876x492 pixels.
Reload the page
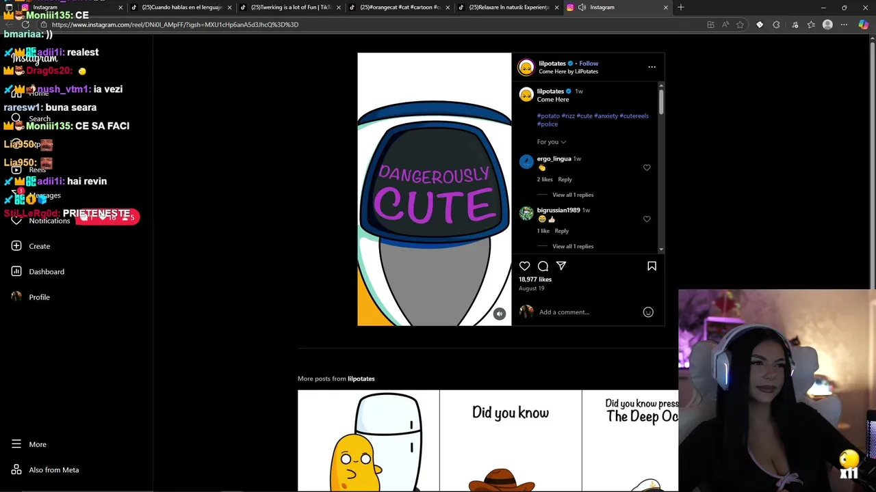click(x=25, y=25)
